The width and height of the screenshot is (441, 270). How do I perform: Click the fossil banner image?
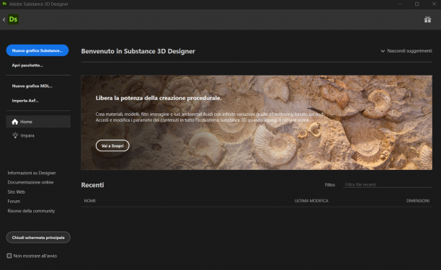pos(257,122)
